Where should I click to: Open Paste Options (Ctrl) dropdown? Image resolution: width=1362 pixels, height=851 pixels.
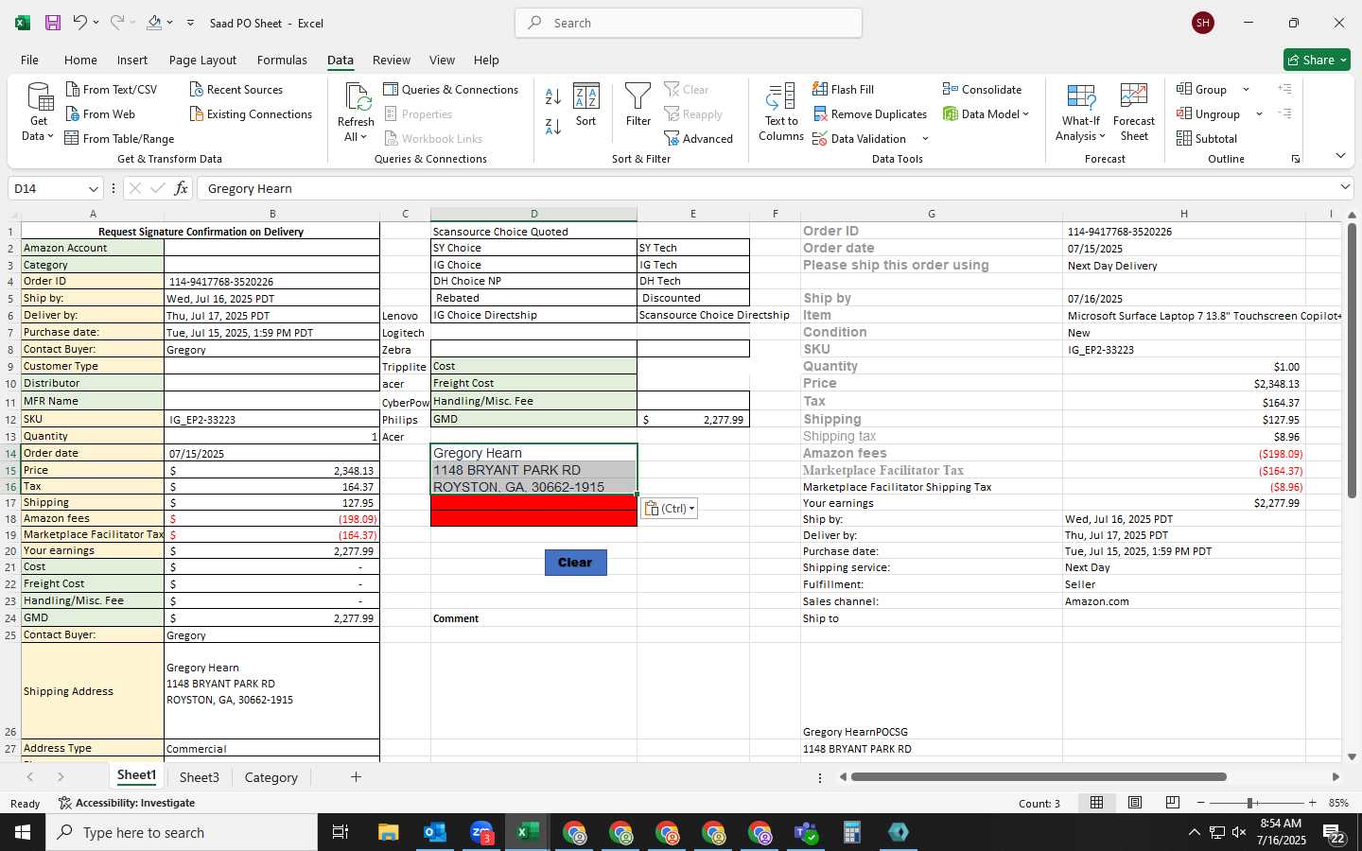(670, 509)
